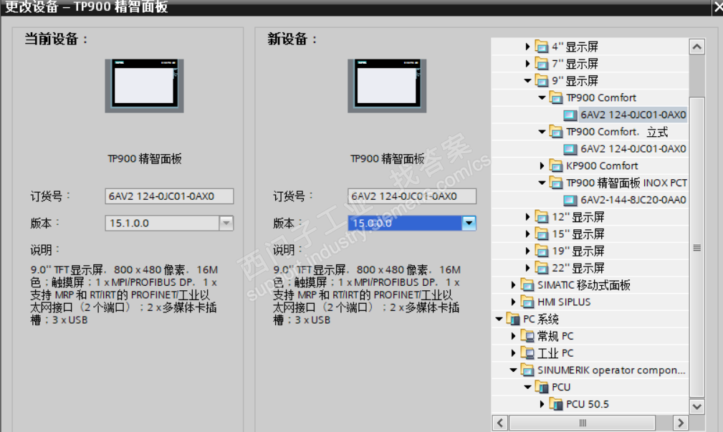Click the HMI SIPLUS folder icon
This screenshot has width=723, height=432.
coord(527,302)
